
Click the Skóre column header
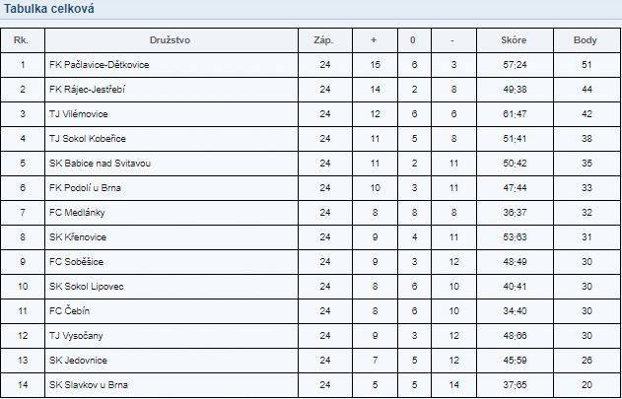[514, 40]
